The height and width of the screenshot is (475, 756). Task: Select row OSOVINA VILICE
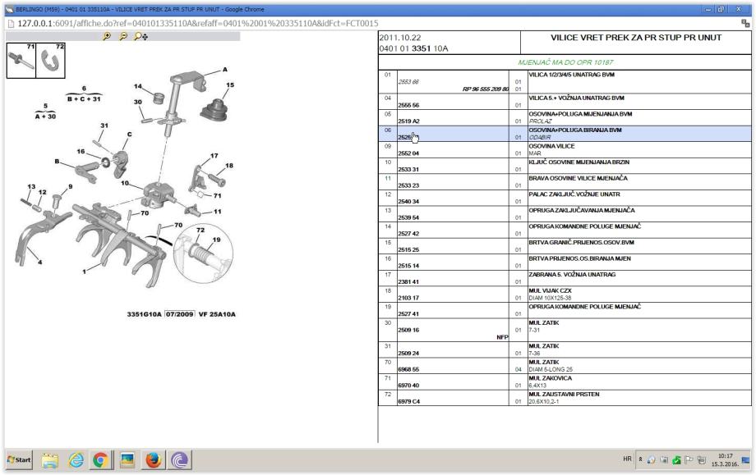pyautogui.click(x=565, y=149)
